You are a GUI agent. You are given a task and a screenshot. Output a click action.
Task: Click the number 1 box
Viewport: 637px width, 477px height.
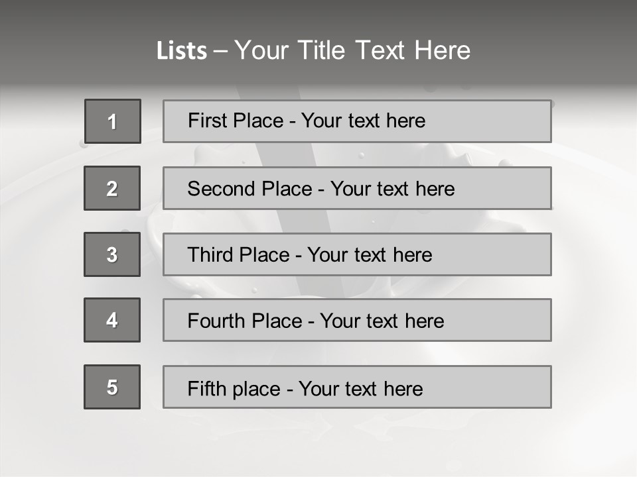(x=112, y=121)
